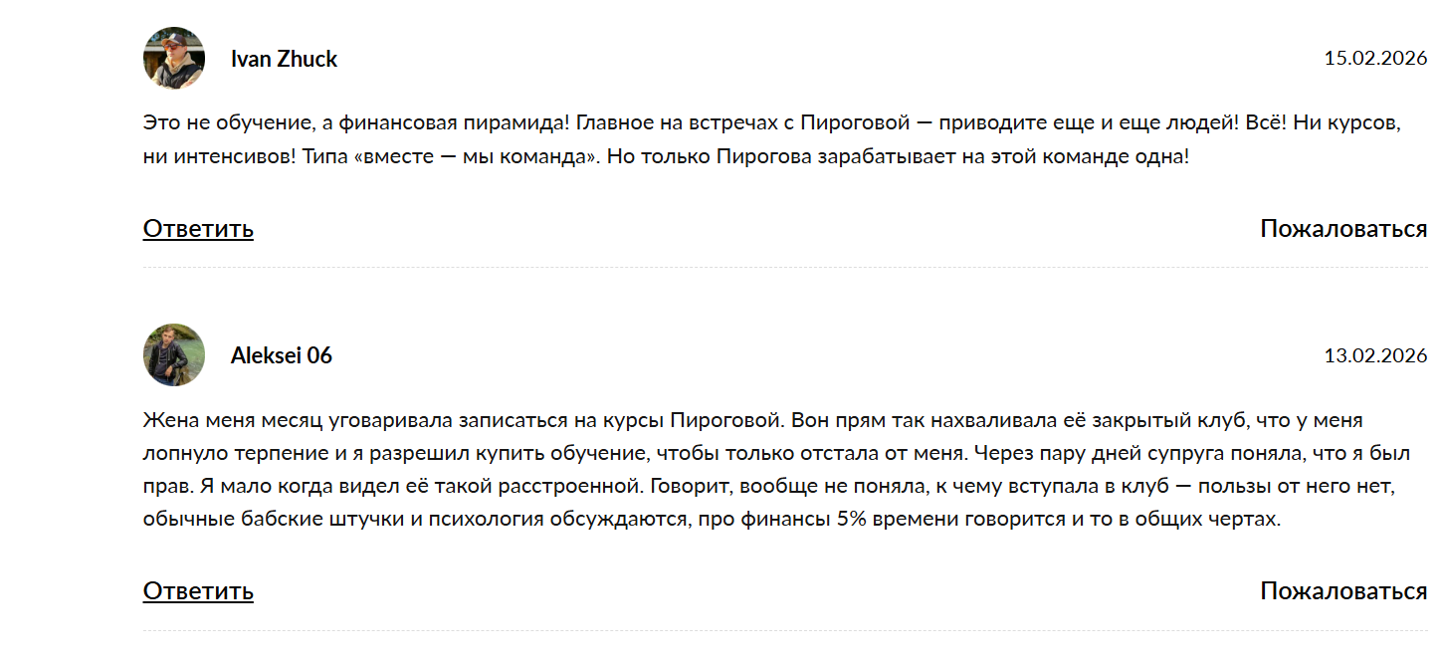Click Aleksei 06's circular profile picture
Screen dimensions: 1443x667
[171, 355]
